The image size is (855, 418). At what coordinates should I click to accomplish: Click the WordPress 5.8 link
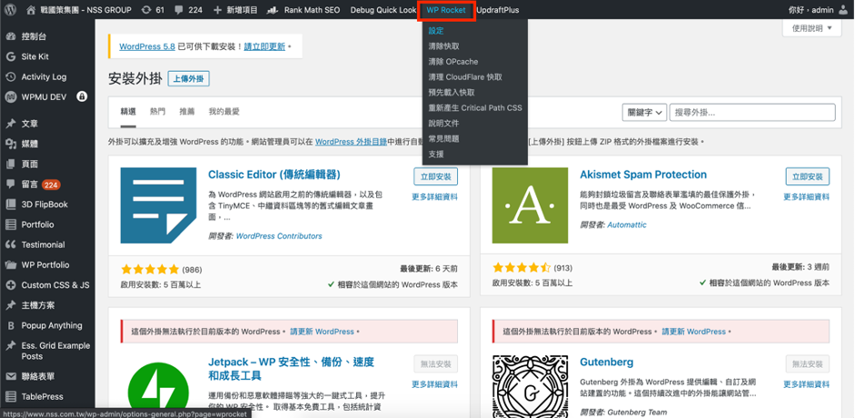[146, 46]
